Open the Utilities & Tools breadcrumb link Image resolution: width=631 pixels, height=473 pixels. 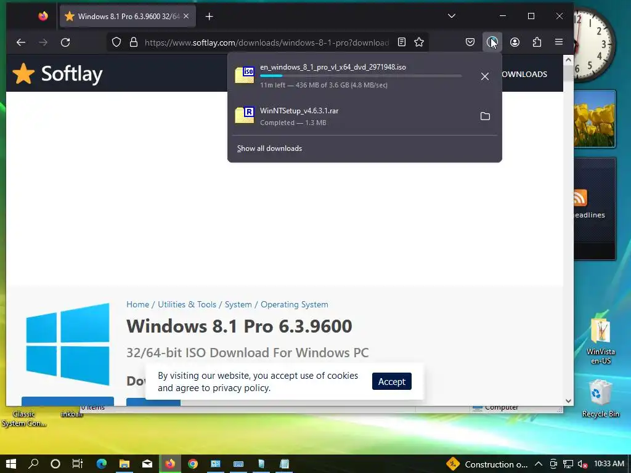pos(187,304)
